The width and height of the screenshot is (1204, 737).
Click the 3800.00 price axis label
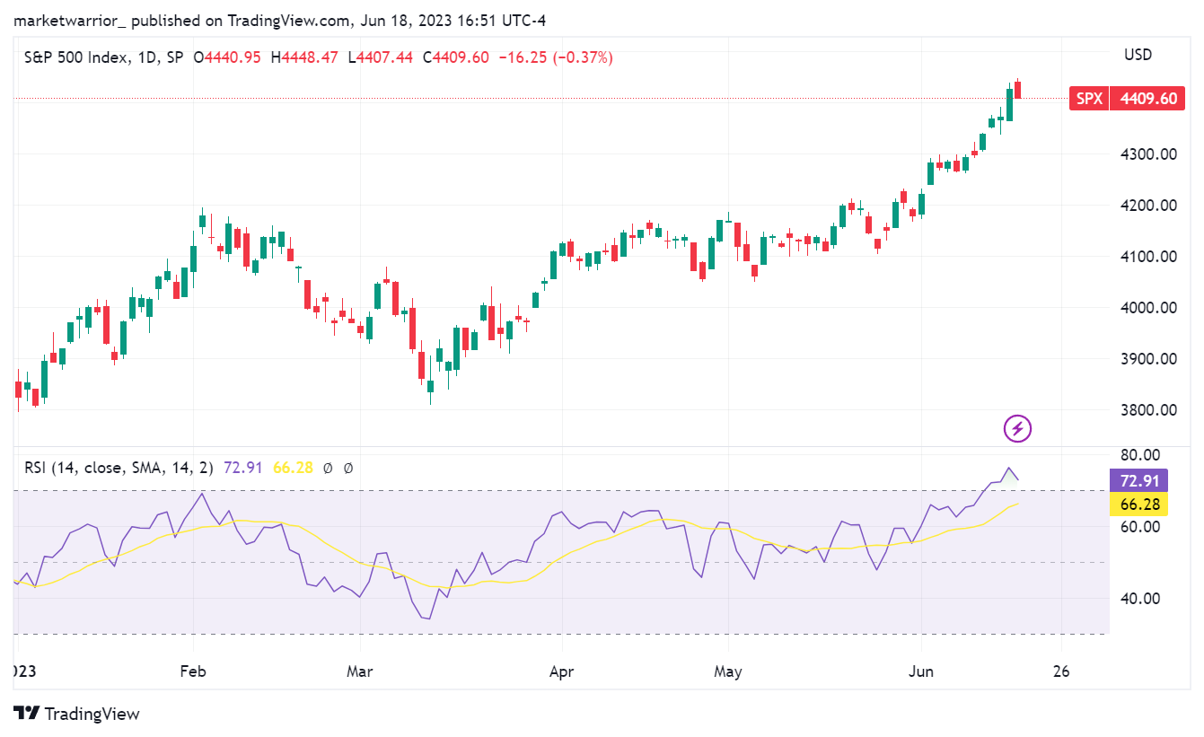coord(1148,410)
